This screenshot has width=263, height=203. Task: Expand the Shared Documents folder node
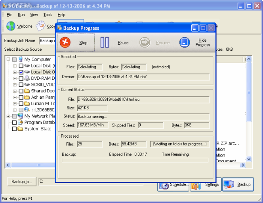click(x=15, y=91)
